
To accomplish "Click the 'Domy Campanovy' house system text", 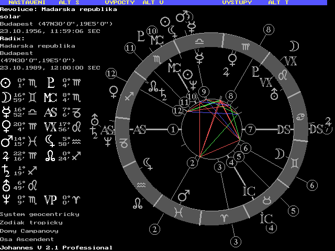I will click(x=29, y=231).
